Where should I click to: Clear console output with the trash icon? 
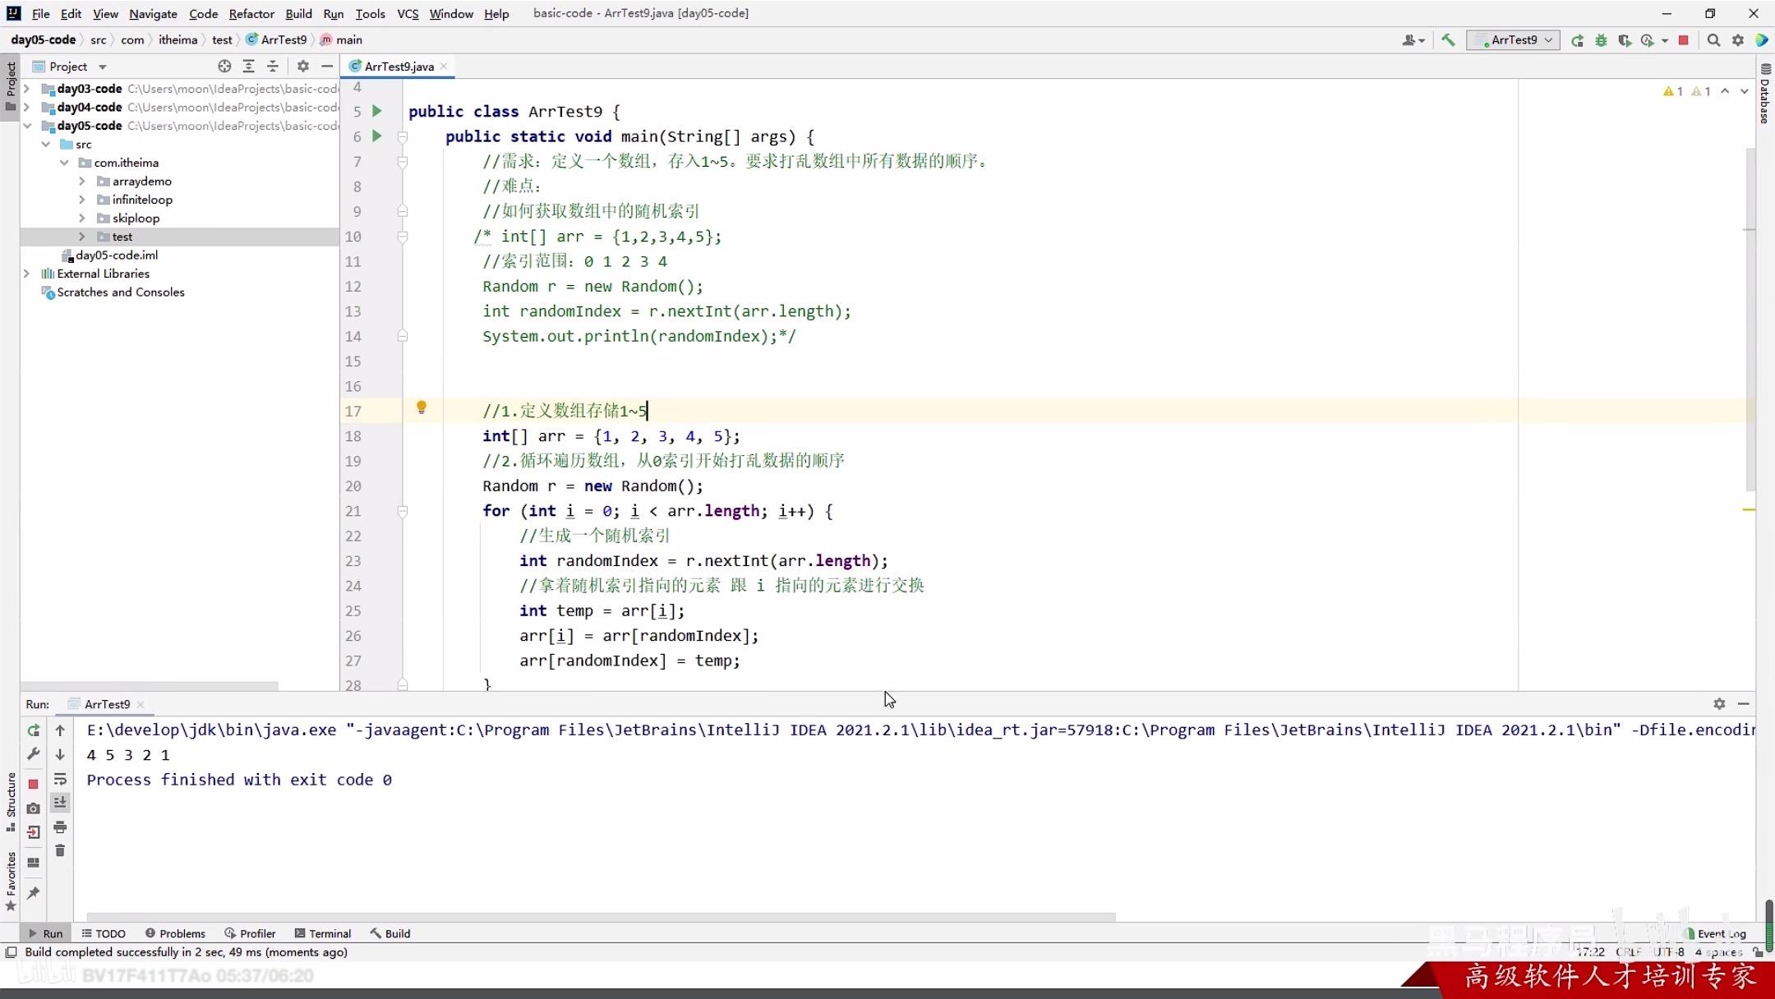coord(60,850)
